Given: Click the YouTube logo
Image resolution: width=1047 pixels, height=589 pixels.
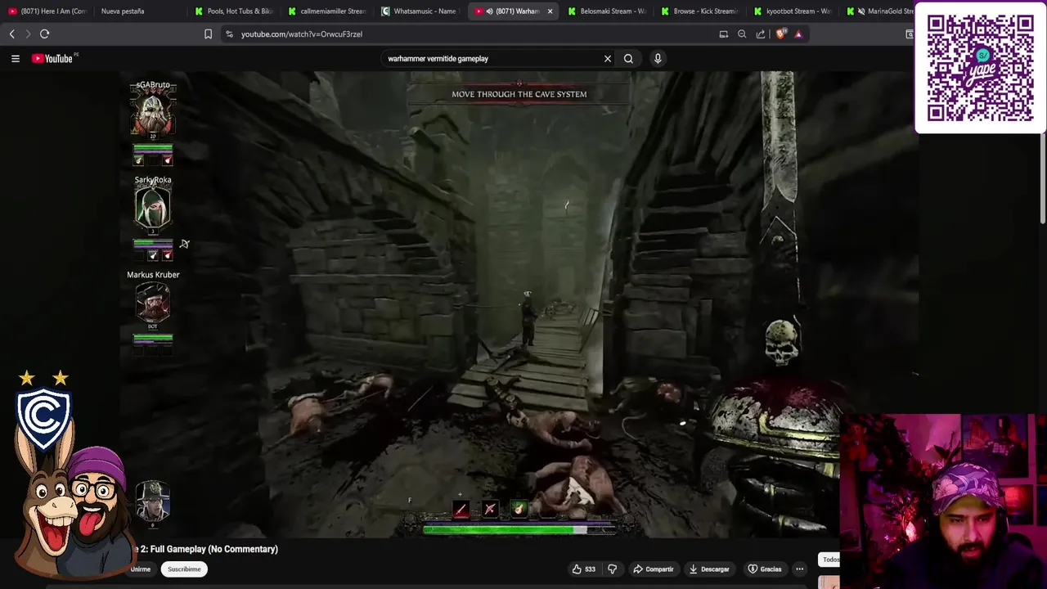Looking at the screenshot, I should [x=52, y=58].
